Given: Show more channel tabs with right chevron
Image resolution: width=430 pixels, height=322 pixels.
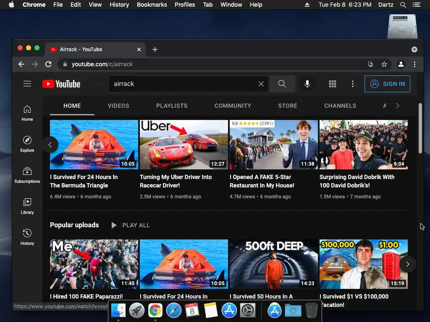Looking at the screenshot, I should coord(398,106).
